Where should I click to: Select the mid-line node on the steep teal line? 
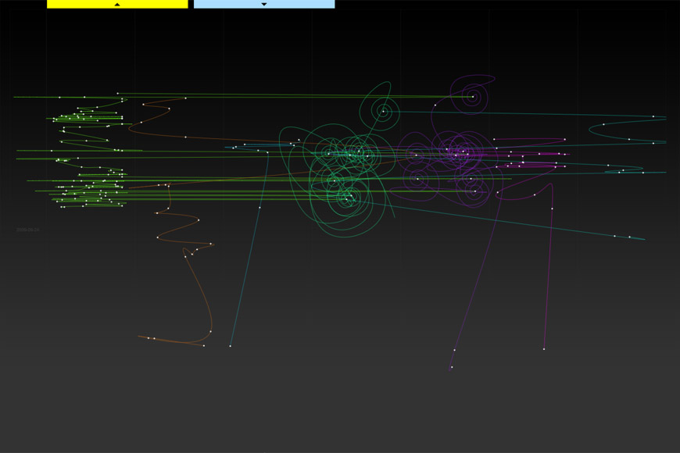tap(259, 208)
